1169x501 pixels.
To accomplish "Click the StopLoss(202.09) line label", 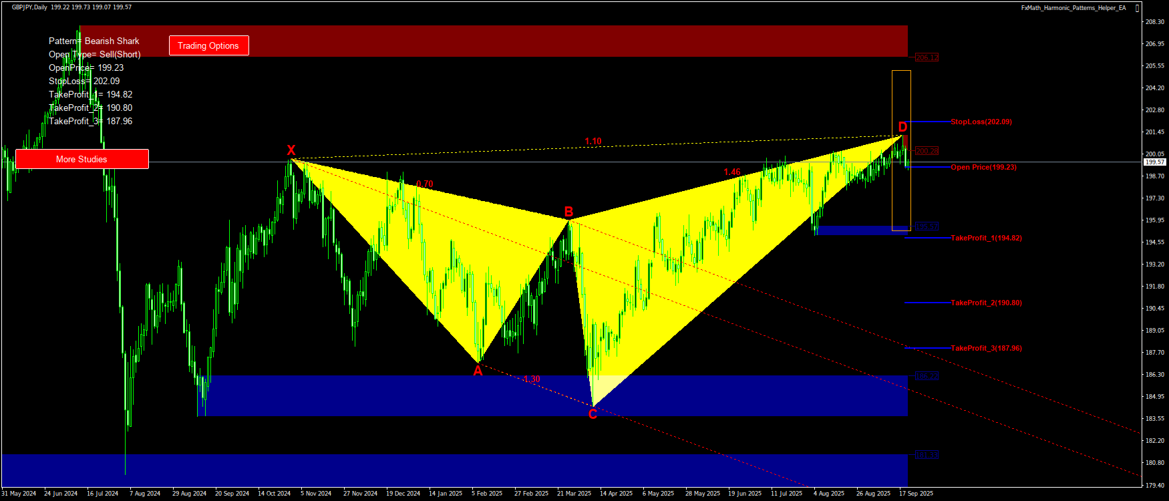I will coord(981,122).
